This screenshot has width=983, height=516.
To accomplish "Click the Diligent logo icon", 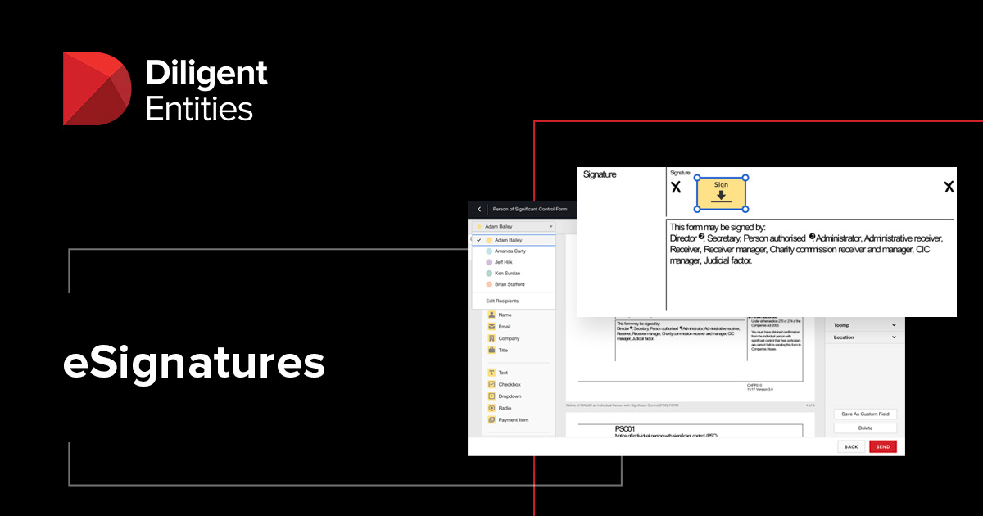I will (97, 88).
